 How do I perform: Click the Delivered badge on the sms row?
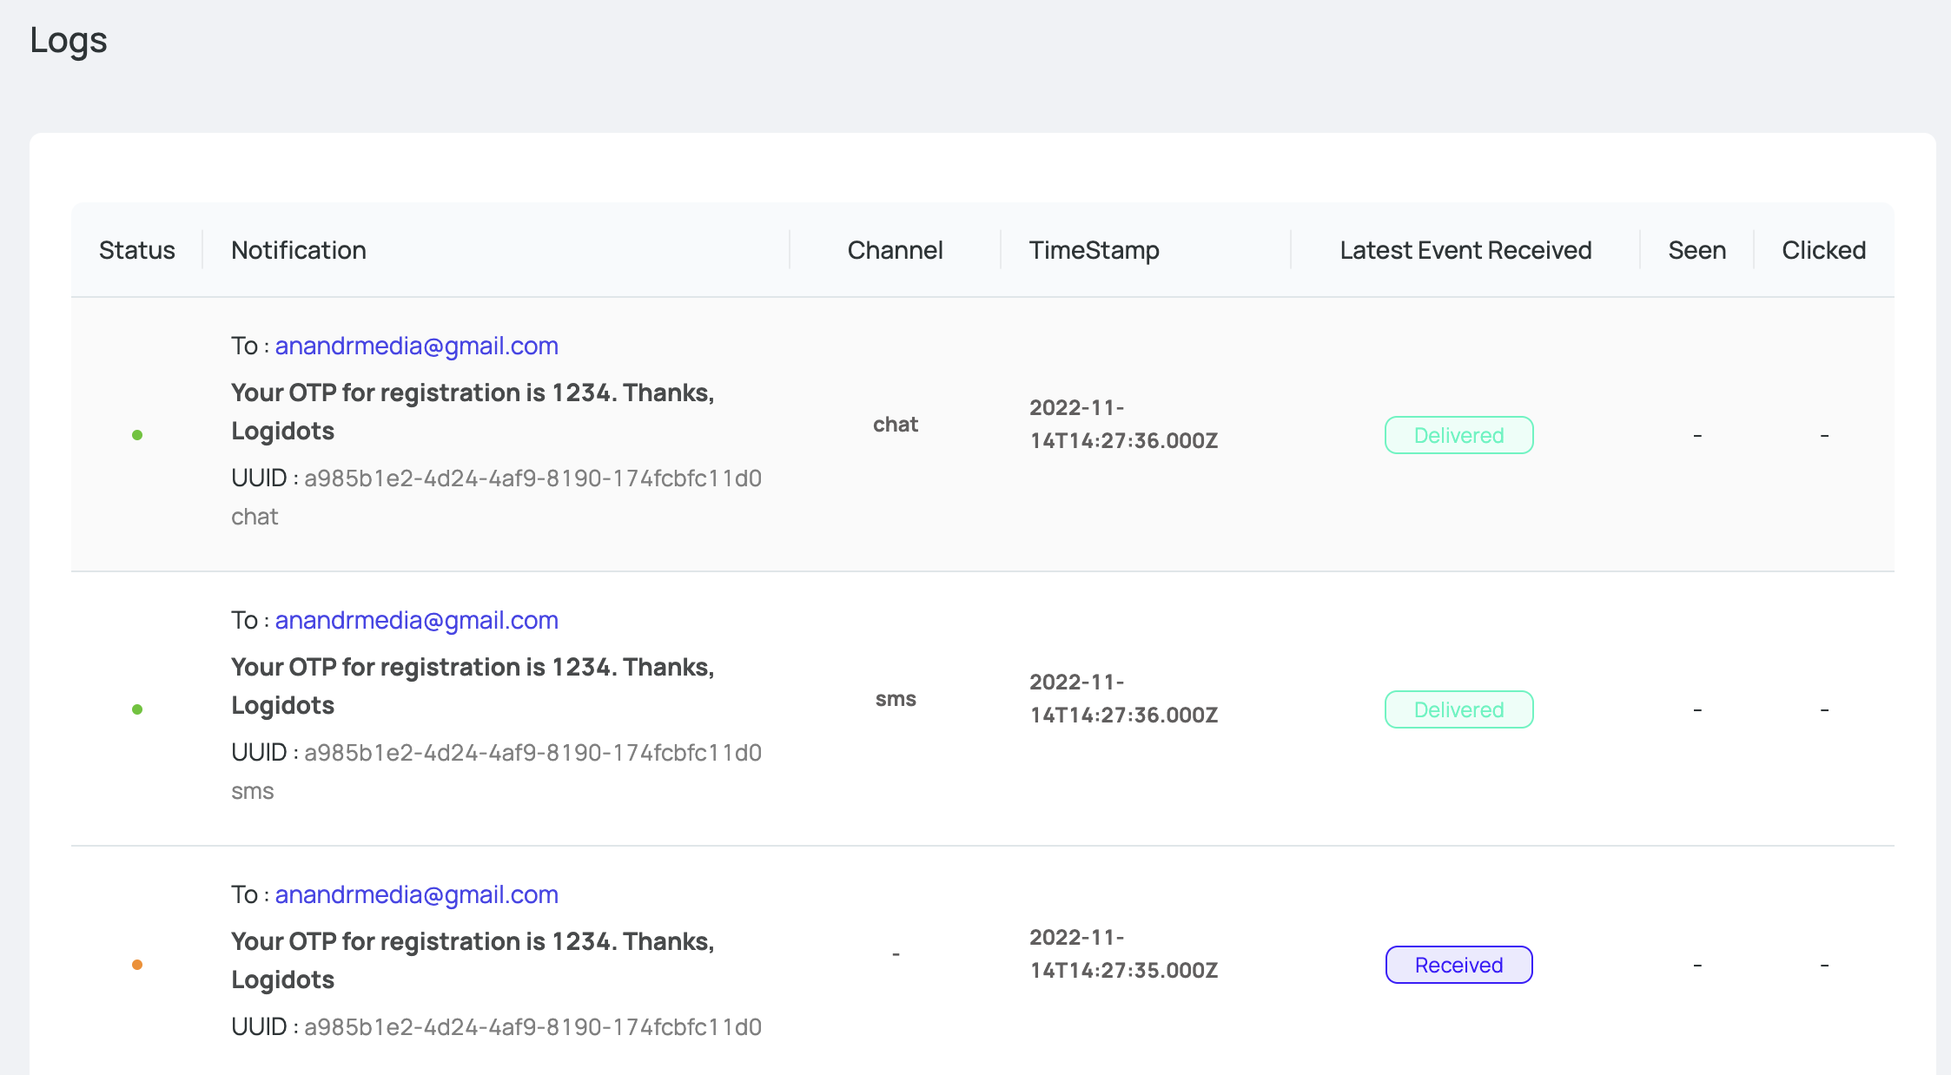1458,709
